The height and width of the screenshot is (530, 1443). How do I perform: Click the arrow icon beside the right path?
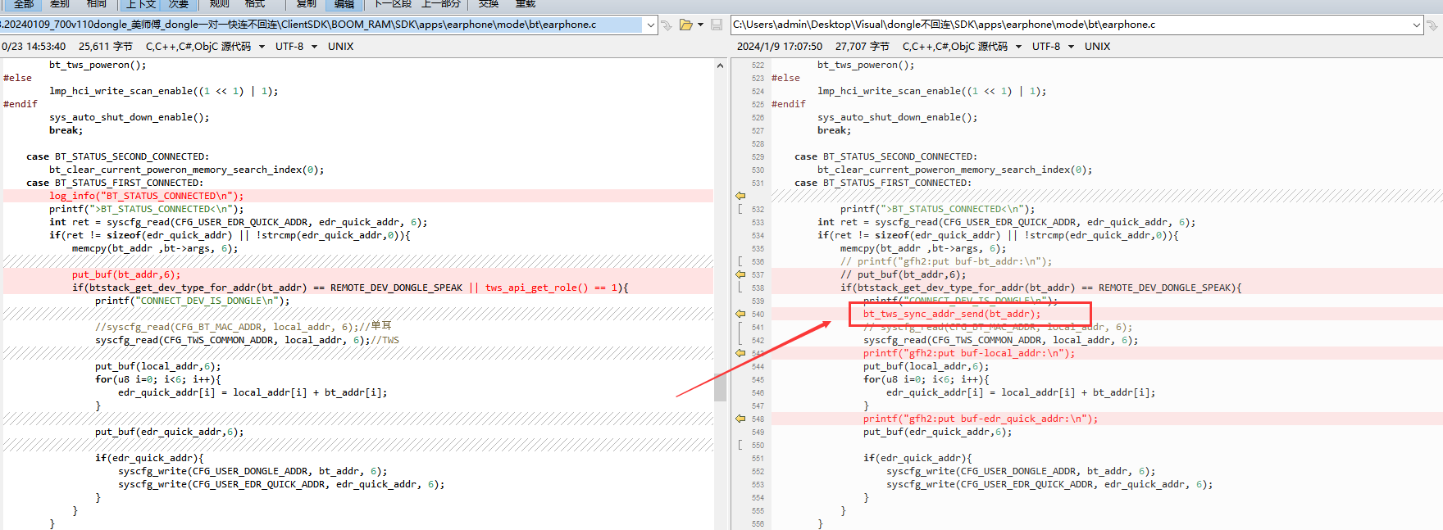[x=1432, y=25]
